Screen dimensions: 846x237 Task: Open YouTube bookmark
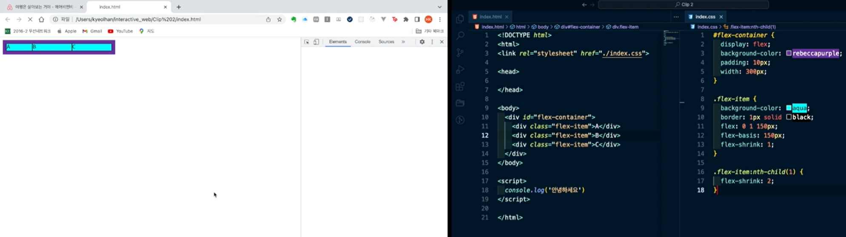click(x=120, y=31)
